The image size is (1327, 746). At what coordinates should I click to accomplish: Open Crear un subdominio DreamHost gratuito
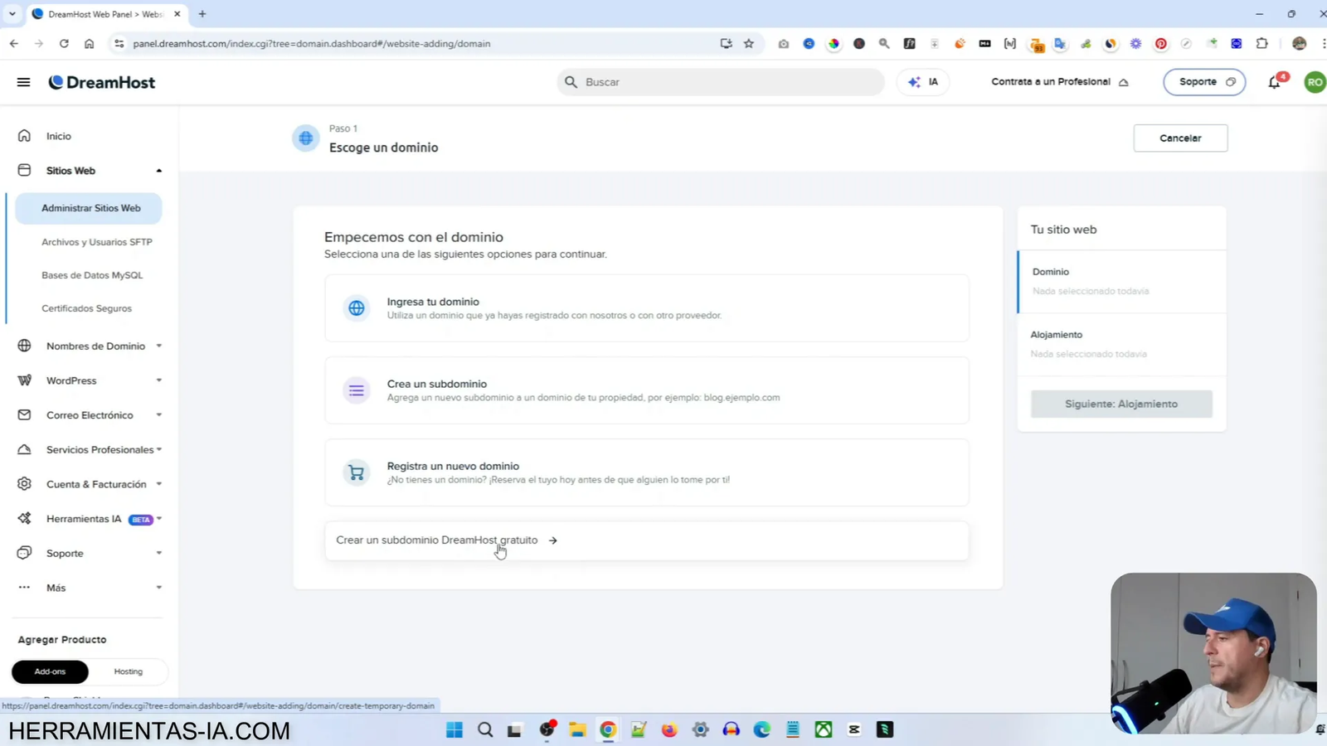(x=437, y=540)
